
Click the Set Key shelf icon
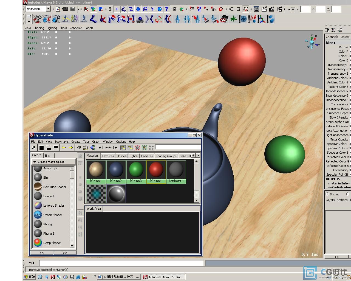point(37,19)
